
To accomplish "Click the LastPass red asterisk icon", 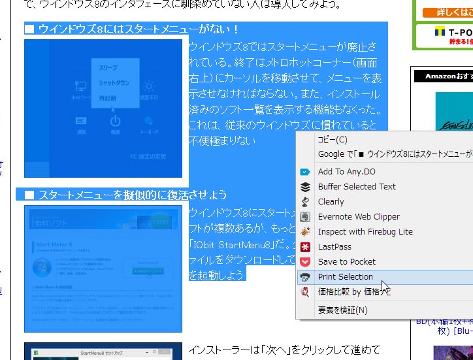I will [305, 247].
